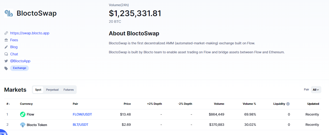
Task: Switch to the Futures markets tab
Action: 68,90
